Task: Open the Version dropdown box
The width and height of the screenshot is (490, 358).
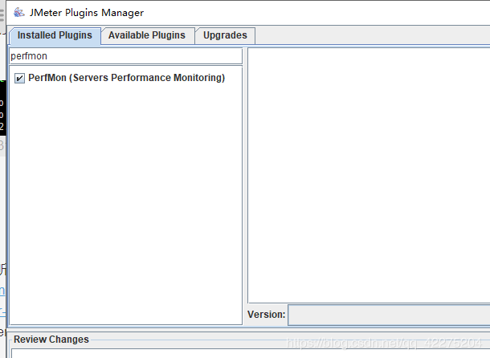Action: tap(389, 315)
